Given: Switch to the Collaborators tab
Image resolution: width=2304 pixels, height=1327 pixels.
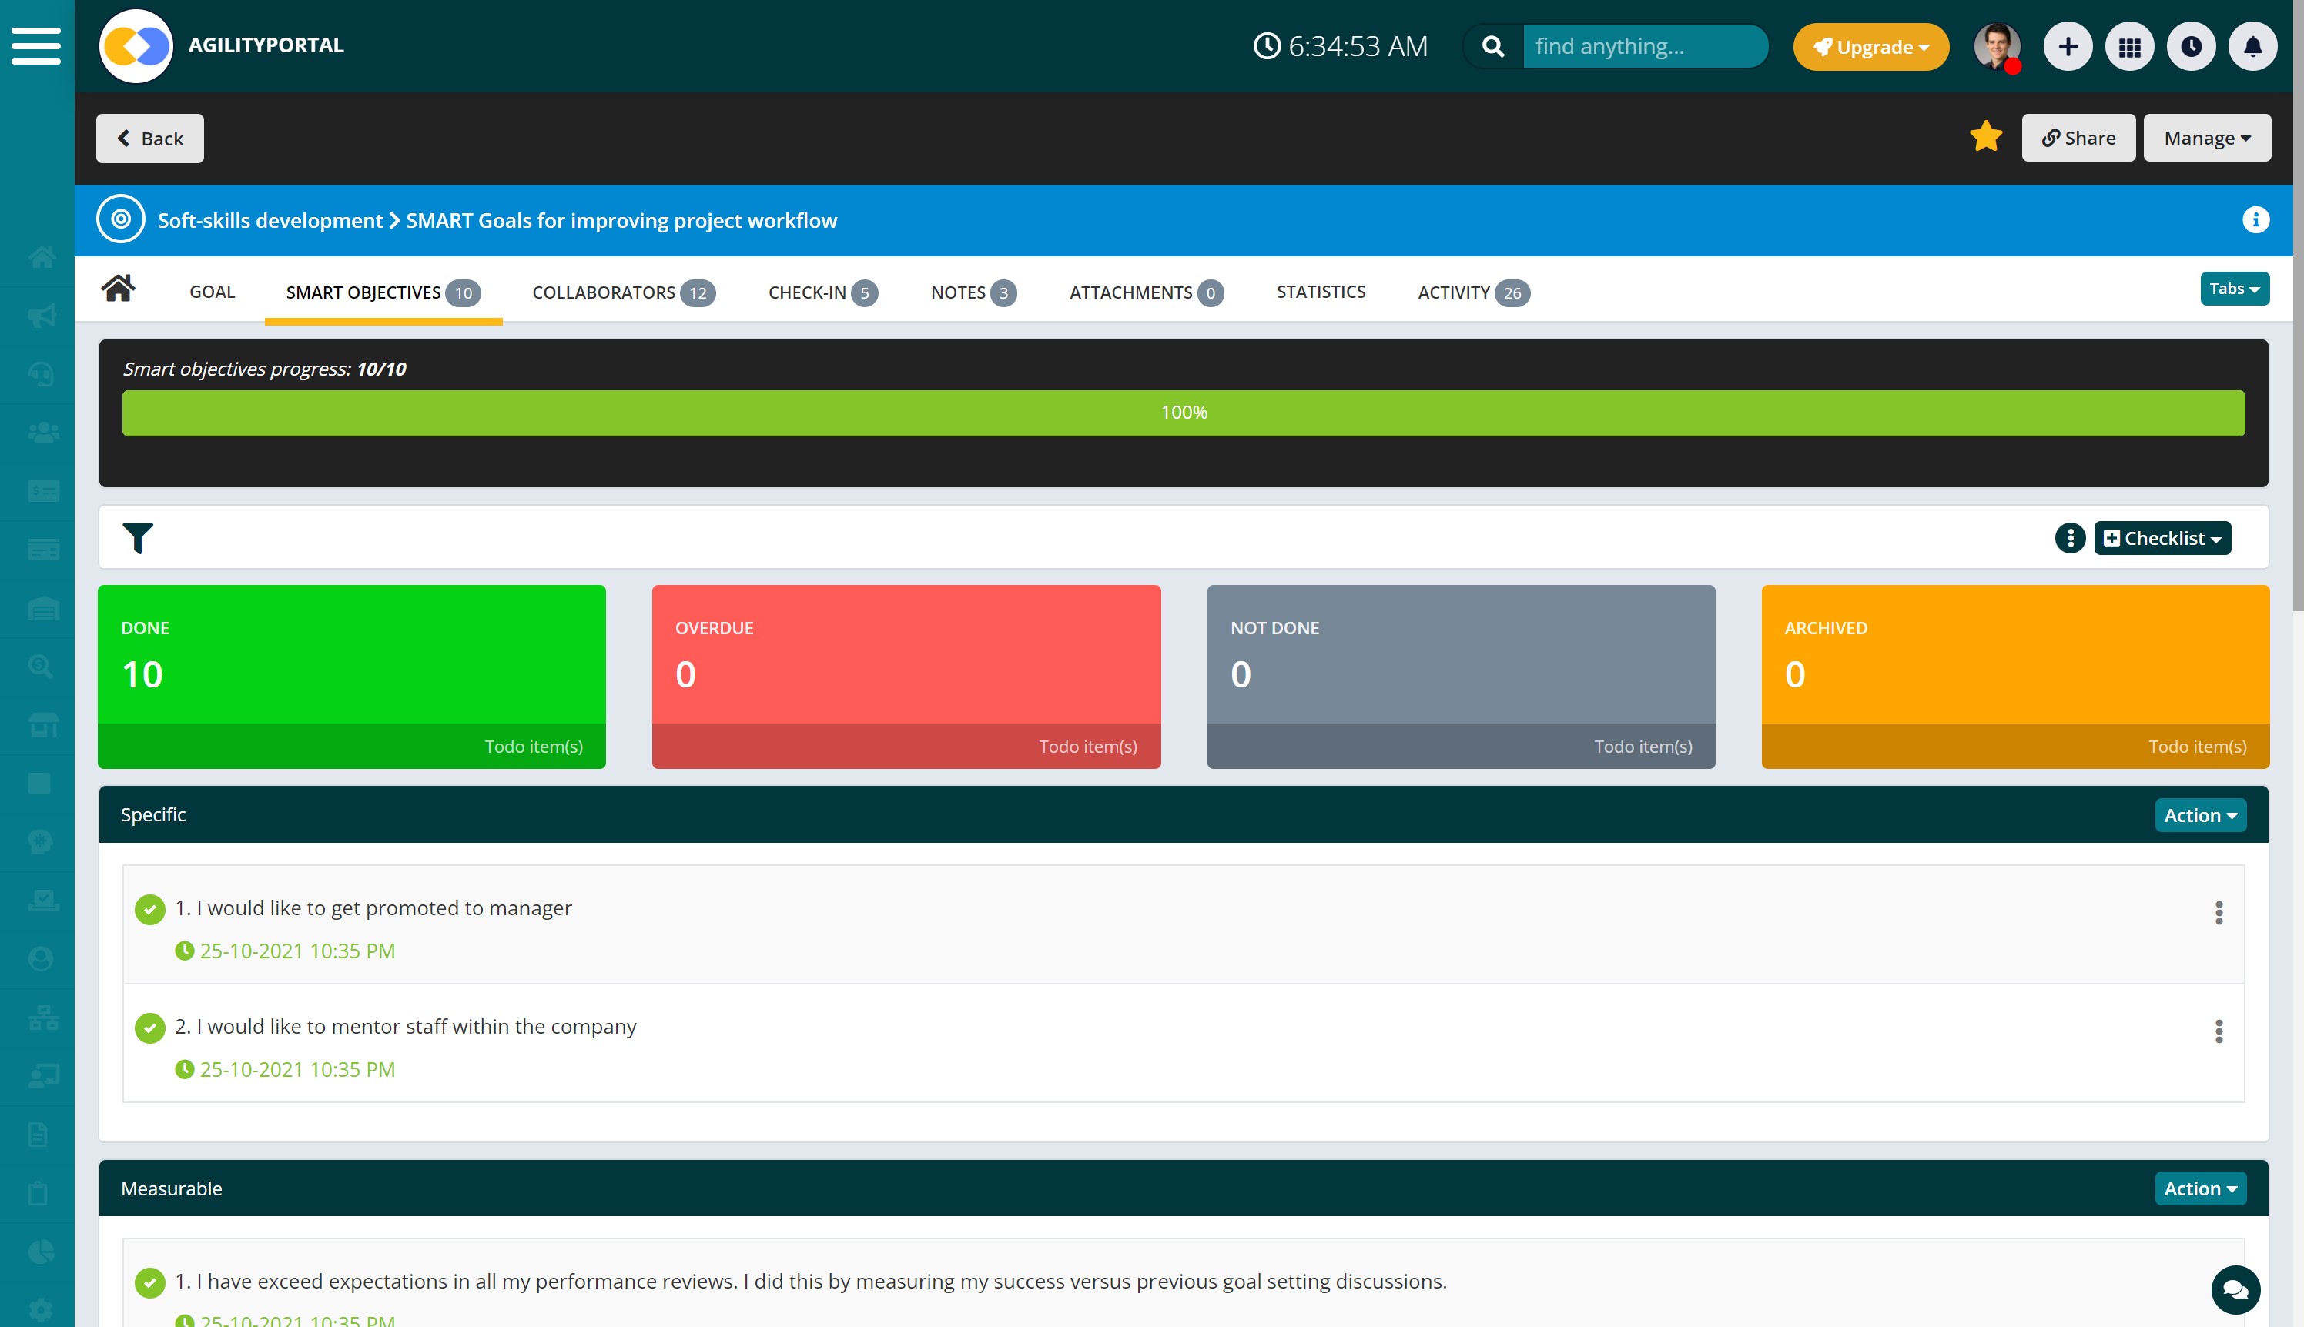Looking at the screenshot, I should (x=623, y=292).
